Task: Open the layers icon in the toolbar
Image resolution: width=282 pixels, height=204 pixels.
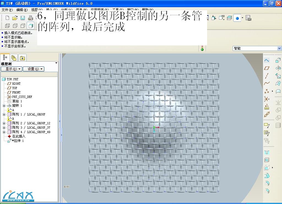Action: coord(229,18)
